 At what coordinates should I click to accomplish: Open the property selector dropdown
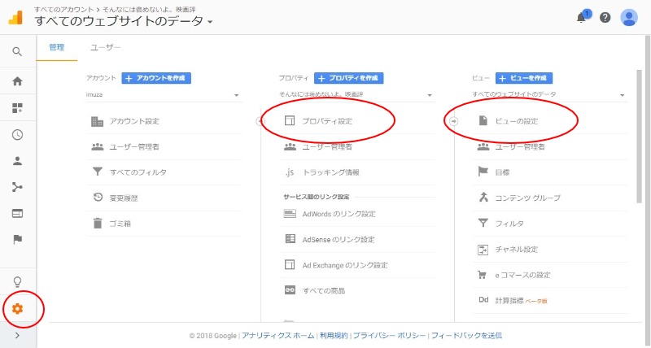(356, 95)
